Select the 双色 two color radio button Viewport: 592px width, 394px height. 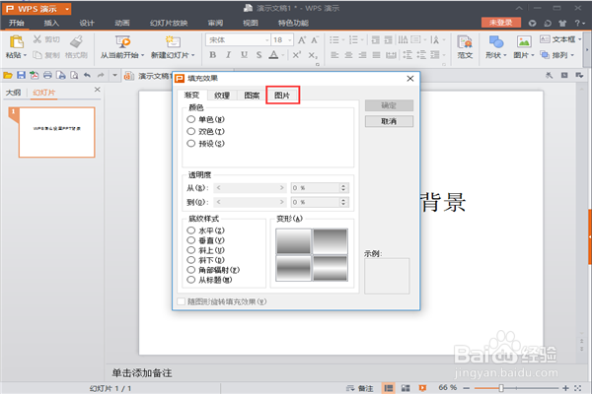[191, 131]
